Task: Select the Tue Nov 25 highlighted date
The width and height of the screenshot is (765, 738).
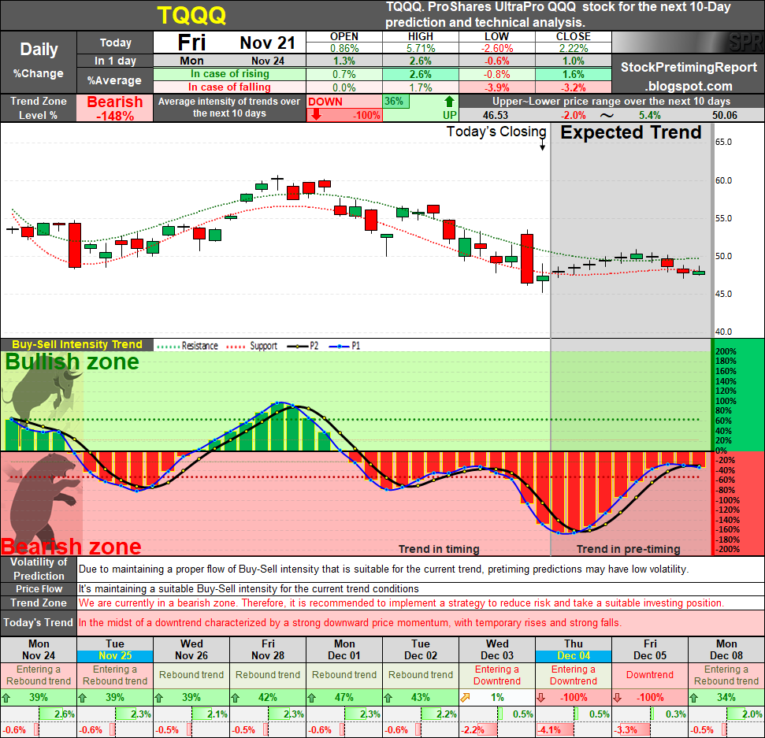Action: coord(115,655)
